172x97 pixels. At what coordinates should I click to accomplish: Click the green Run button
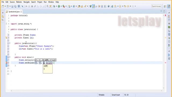[x=59, y=6]
